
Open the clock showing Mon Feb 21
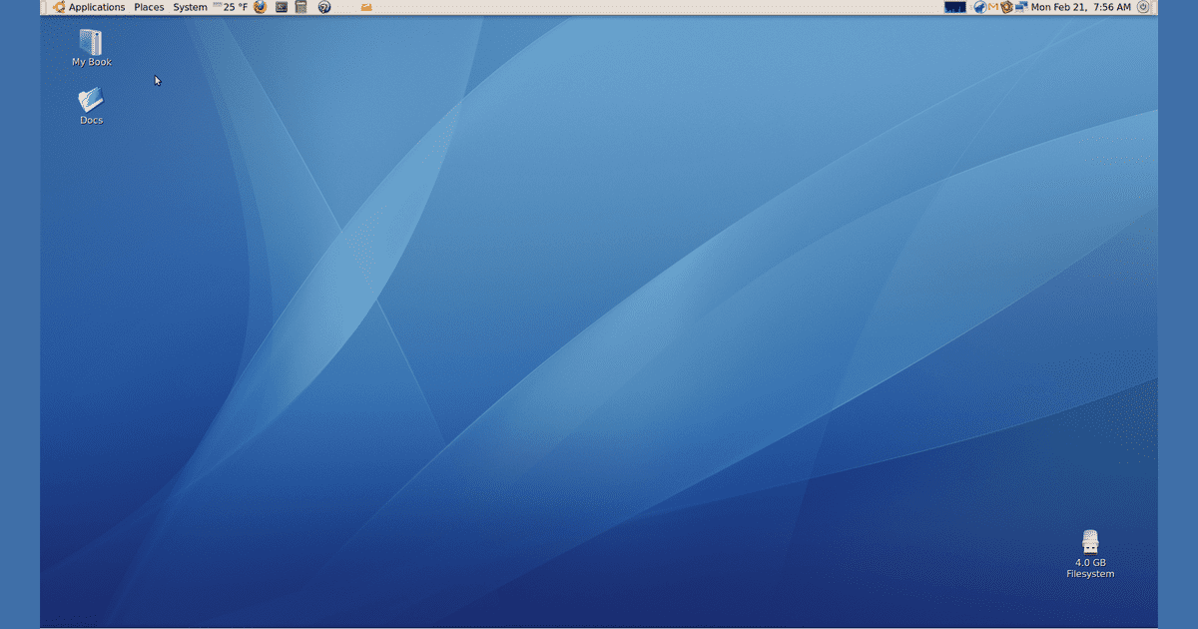[1081, 7]
